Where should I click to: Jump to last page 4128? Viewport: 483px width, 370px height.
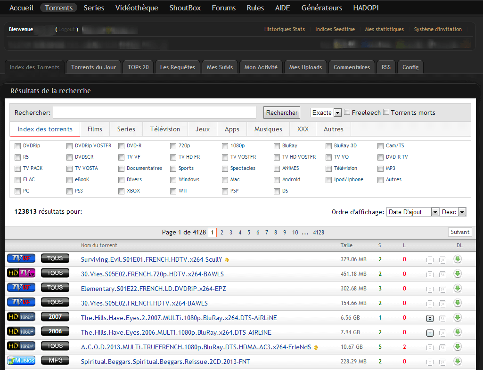(x=319, y=233)
